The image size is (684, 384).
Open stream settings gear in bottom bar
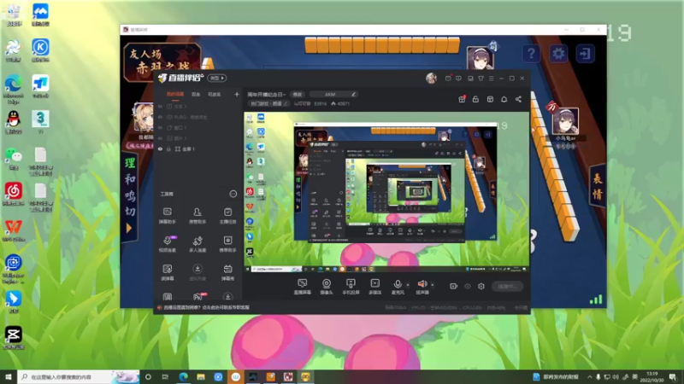click(481, 286)
